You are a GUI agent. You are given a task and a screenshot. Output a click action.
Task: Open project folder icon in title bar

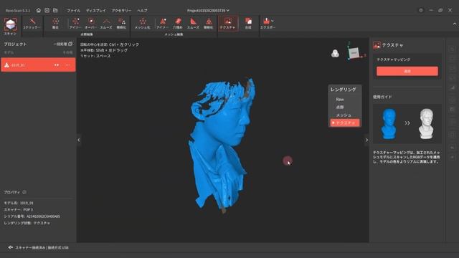click(x=55, y=10)
